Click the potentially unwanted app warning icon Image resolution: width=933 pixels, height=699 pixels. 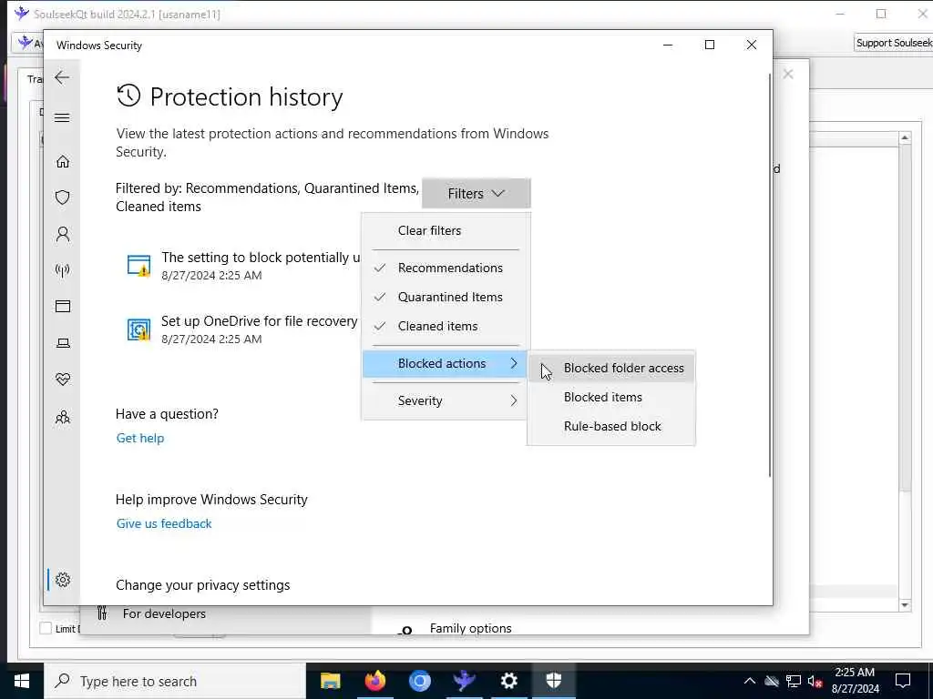(x=138, y=265)
